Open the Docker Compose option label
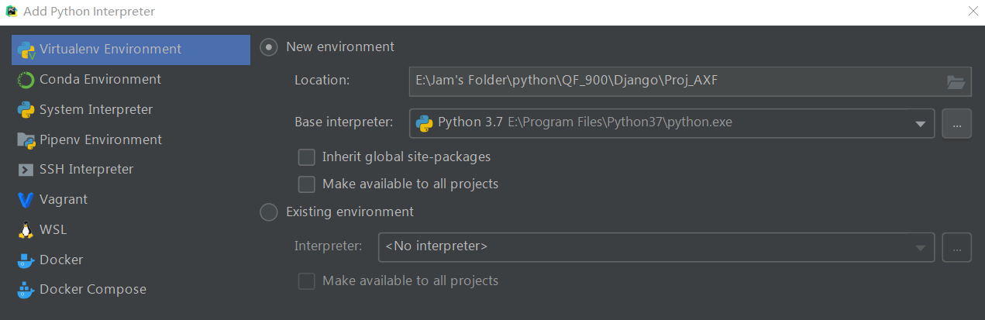 coord(93,290)
